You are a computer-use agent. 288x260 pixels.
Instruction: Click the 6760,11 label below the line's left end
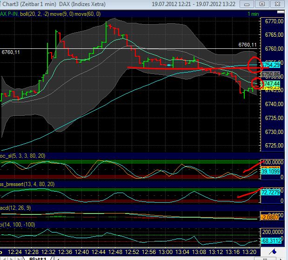tap(11, 53)
